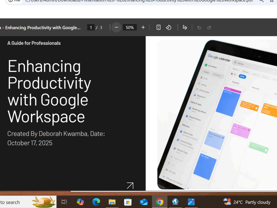Click the horizontal scrollbar below PDF
The height and width of the screenshot is (208, 277).
(x=174, y=191)
